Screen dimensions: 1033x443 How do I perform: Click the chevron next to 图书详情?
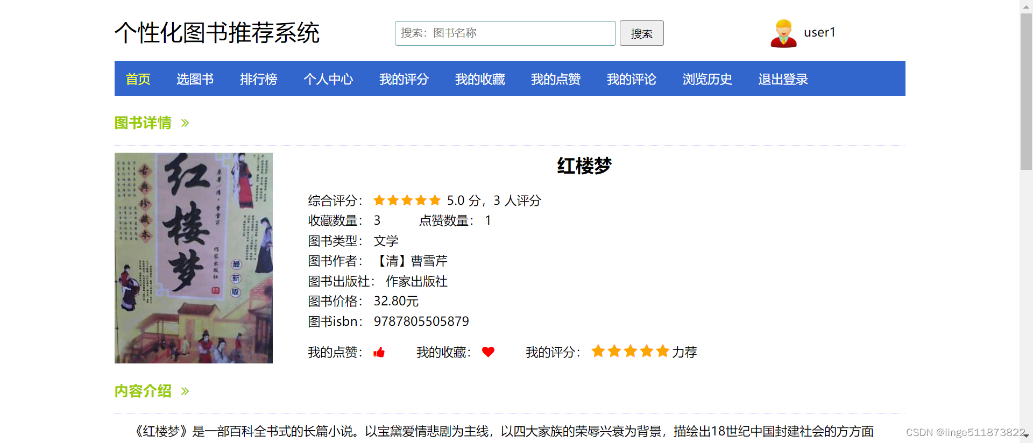click(185, 123)
